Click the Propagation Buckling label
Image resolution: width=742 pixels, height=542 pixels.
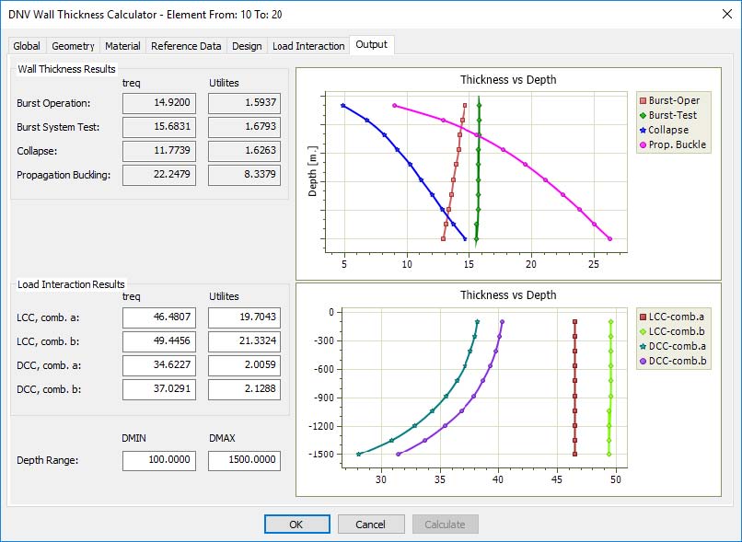[x=64, y=175]
